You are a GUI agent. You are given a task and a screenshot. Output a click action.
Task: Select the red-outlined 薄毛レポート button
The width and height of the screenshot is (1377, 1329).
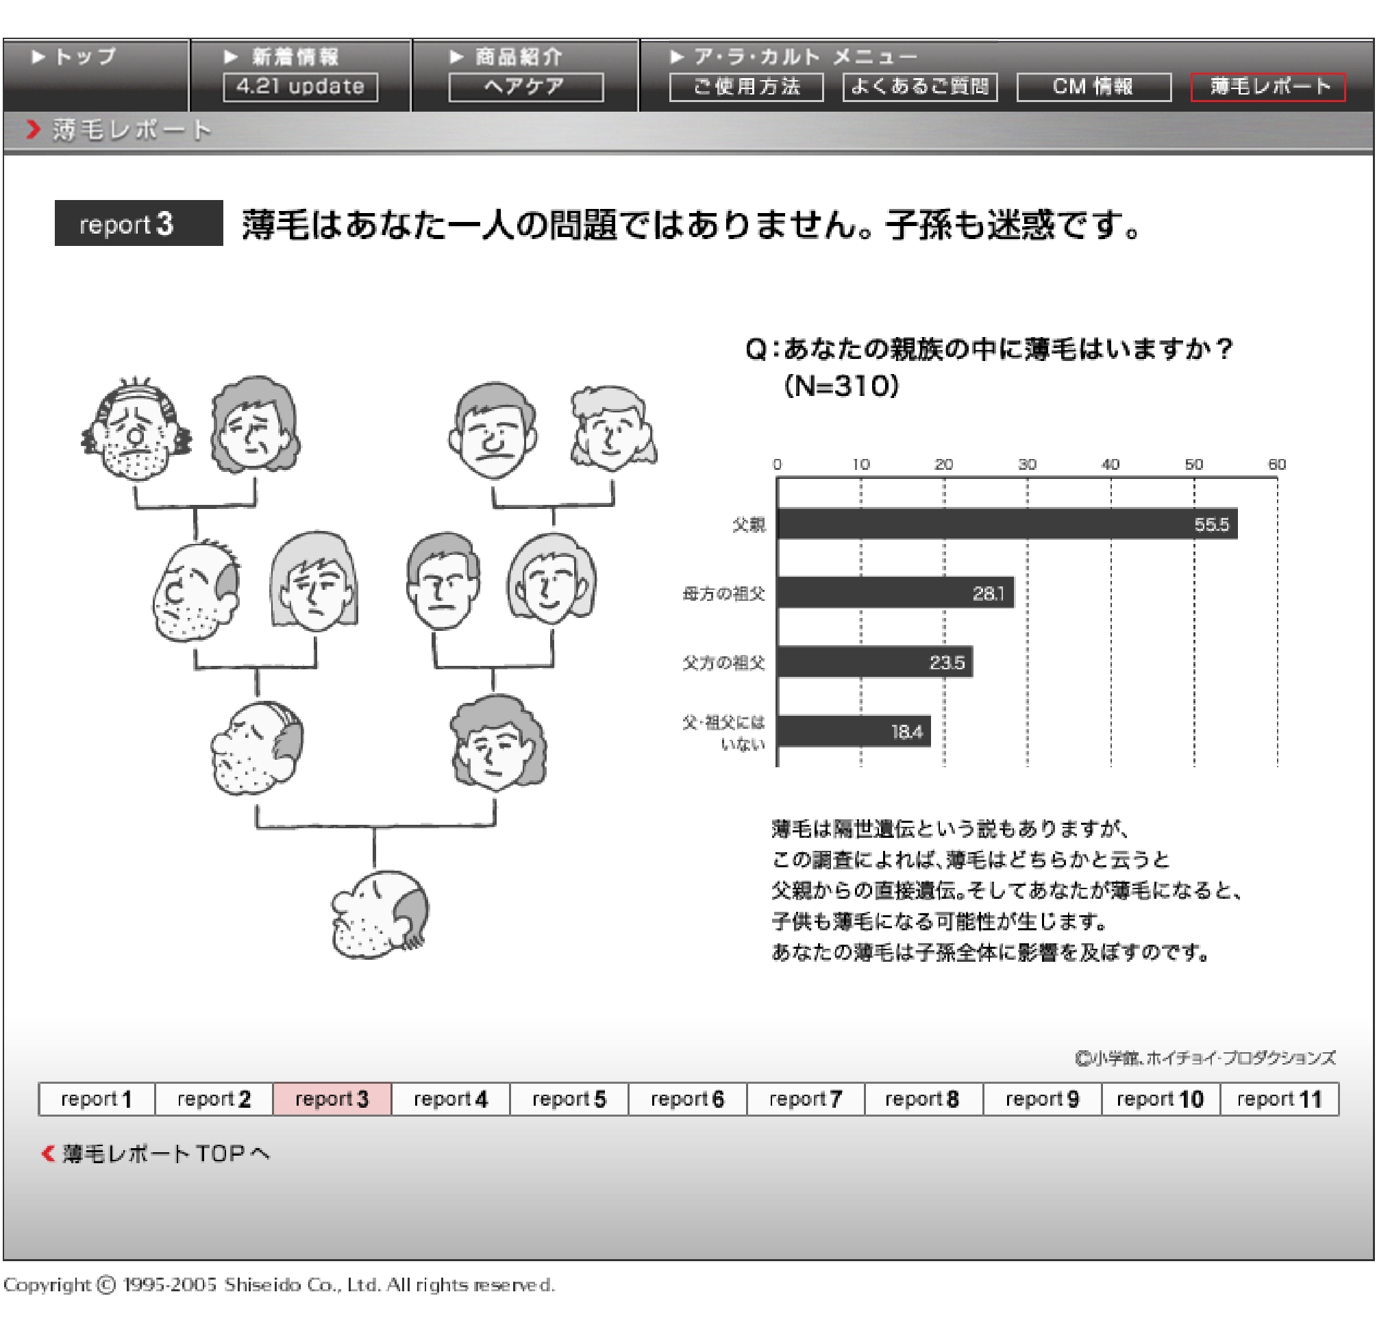1267,87
